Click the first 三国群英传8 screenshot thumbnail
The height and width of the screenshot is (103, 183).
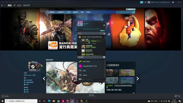click(x=112, y=72)
